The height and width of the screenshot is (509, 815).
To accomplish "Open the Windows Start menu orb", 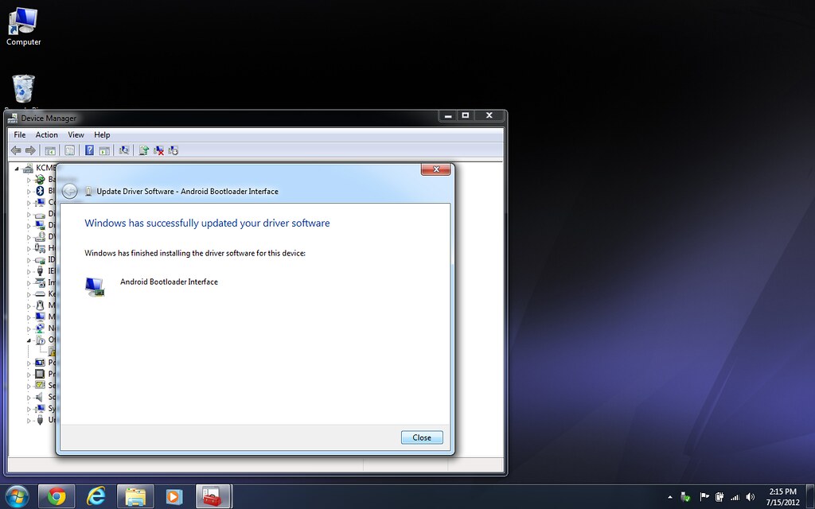I will coord(17,497).
